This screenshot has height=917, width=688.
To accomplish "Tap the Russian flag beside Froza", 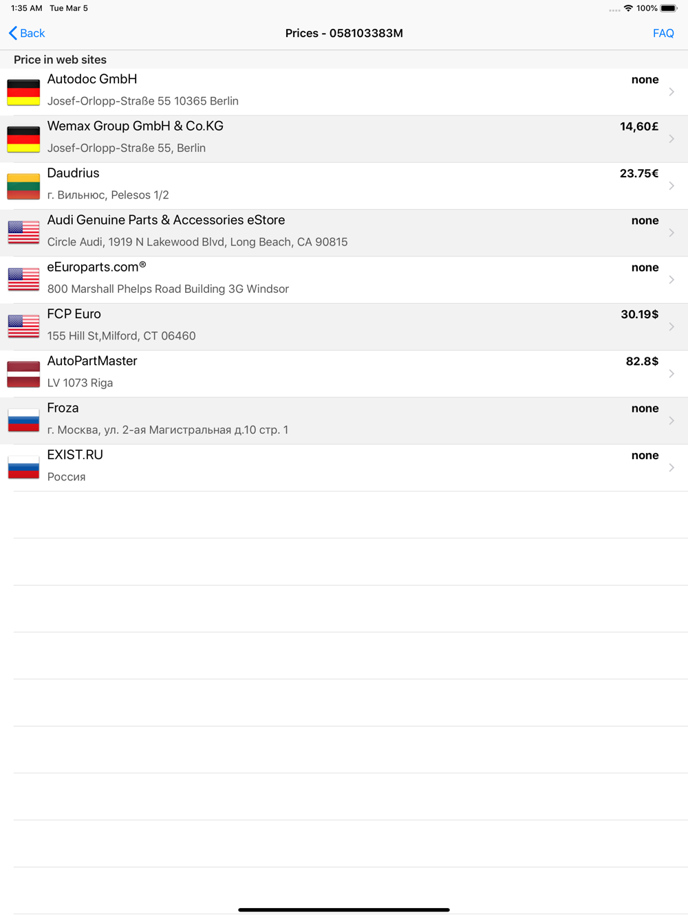I will [23, 421].
